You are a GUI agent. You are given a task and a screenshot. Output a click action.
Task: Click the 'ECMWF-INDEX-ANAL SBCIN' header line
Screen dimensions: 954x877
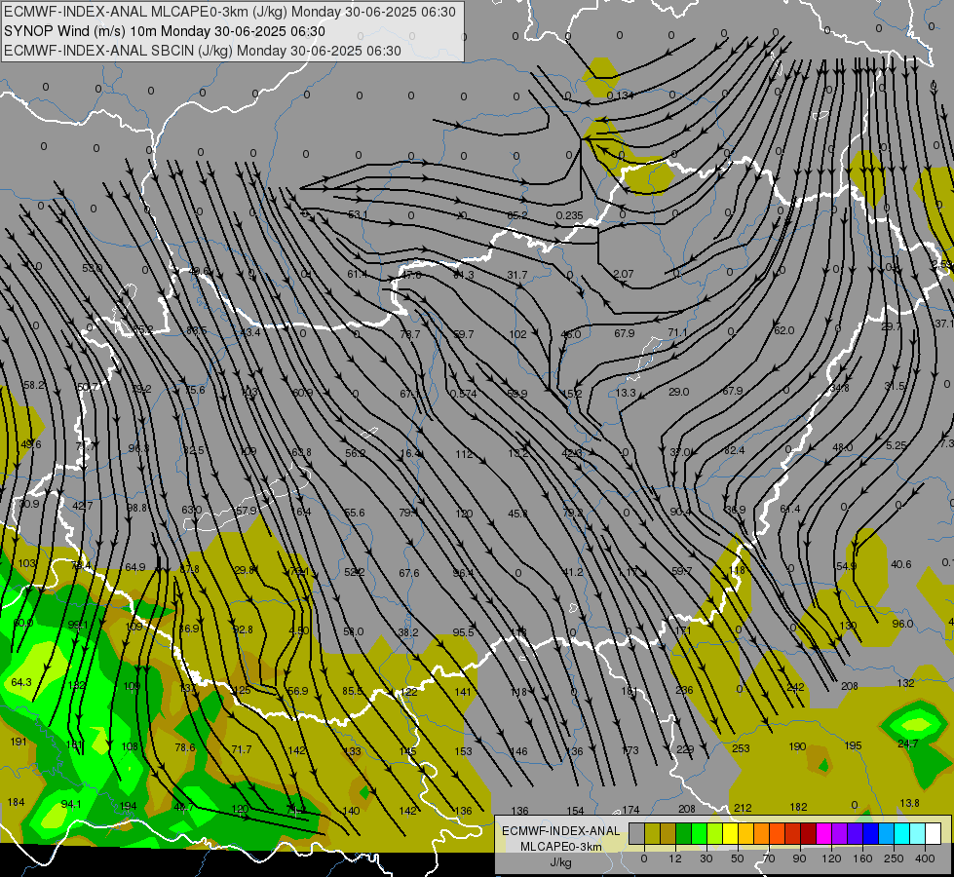[203, 51]
